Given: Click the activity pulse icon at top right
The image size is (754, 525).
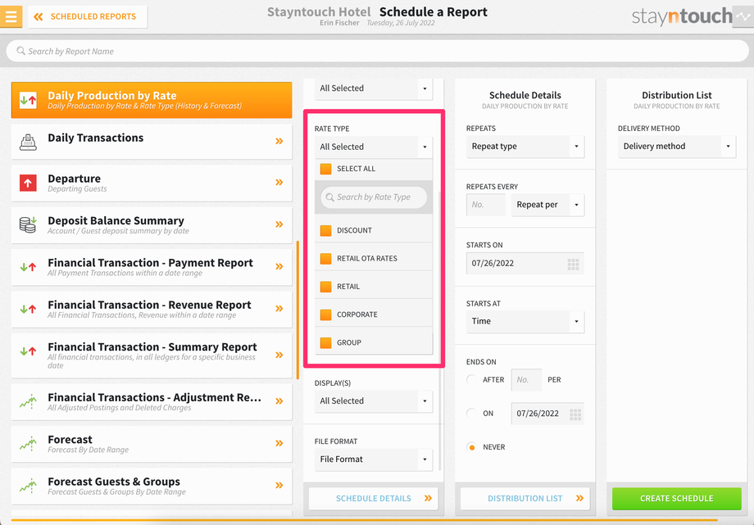Looking at the screenshot, I should click(743, 16).
